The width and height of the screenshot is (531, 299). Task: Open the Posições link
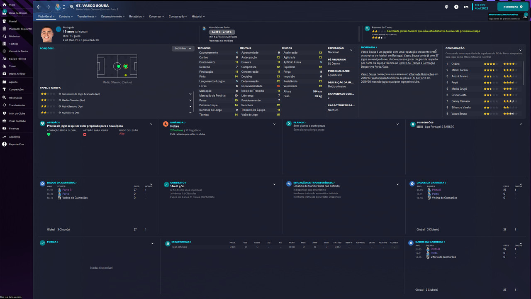[x=47, y=48]
